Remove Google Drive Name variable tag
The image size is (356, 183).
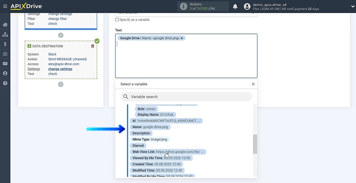pyautogui.click(x=181, y=38)
